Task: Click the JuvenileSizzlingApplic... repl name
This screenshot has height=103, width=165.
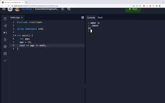Action: coord(47,9)
